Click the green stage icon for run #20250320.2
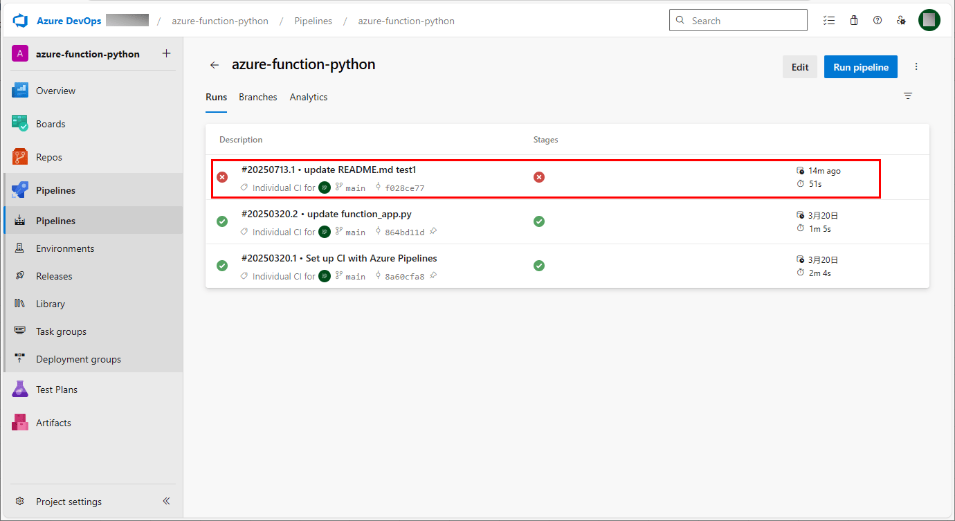Image resolution: width=955 pixels, height=521 pixels. pos(539,221)
